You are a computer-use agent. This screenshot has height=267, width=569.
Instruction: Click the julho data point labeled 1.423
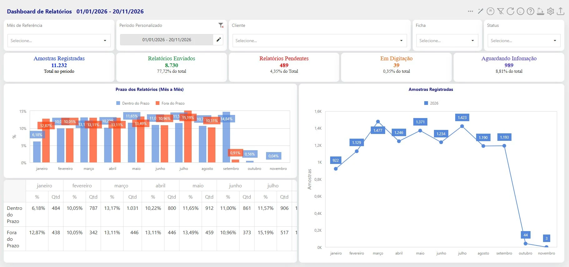tap(462, 126)
